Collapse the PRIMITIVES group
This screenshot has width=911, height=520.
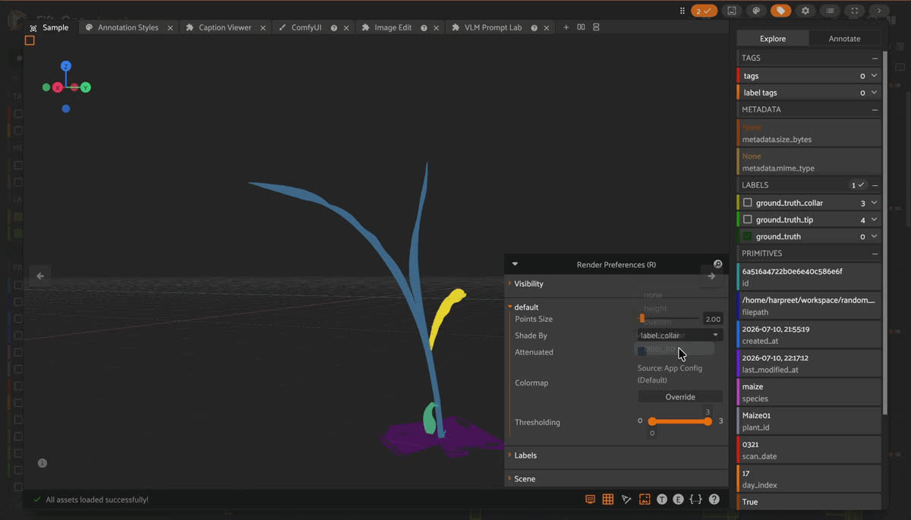875,254
